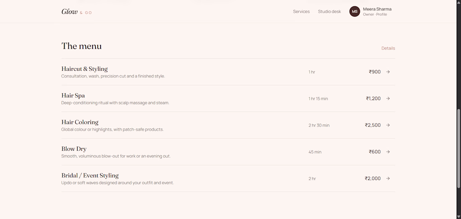Click The menu heading
Image resolution: width=461 pixels, height=219 pixels.
(81, 46)
